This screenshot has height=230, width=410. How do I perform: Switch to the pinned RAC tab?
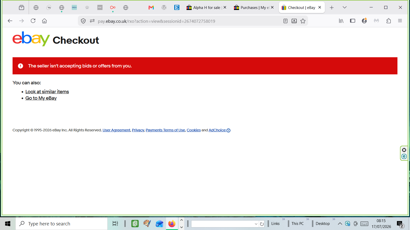tap(100, 8)
